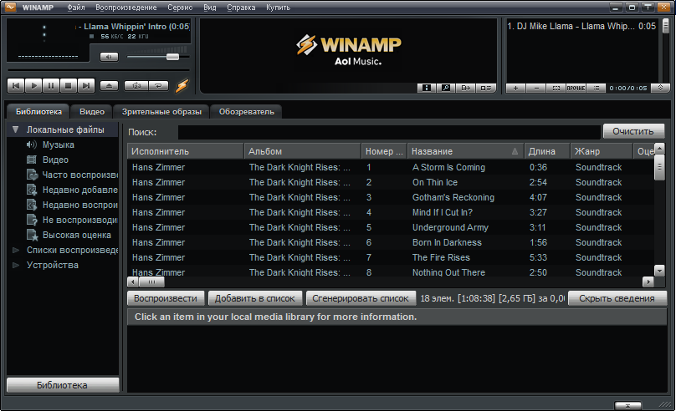Image resolution: width=676 pixels, height=411 pixels.
Task: Click the Скрыть сведения button
Action: [x=617, y=298]
